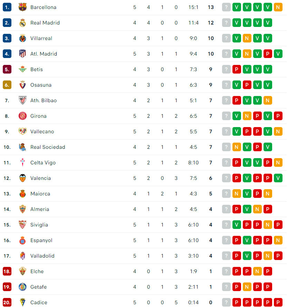
Task: Open the Osasuna team page
Action: click(41, 85)
